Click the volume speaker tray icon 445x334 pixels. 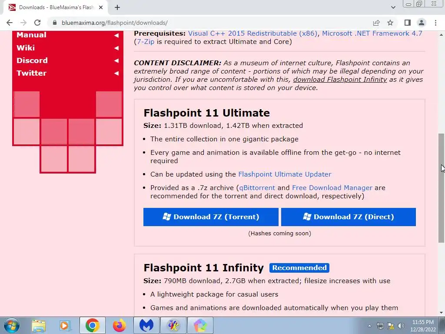pos(401,326)
